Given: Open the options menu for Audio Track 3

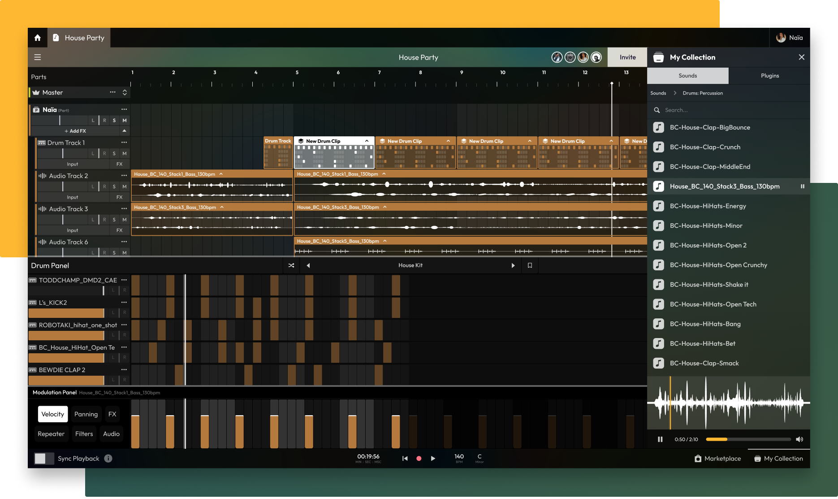Looking at the screenshot, I should [x=124, y=208].
